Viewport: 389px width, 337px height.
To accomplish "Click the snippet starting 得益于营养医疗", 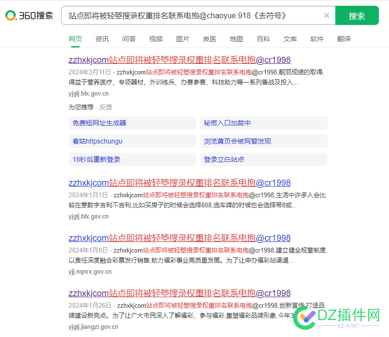I will [184, 82].
